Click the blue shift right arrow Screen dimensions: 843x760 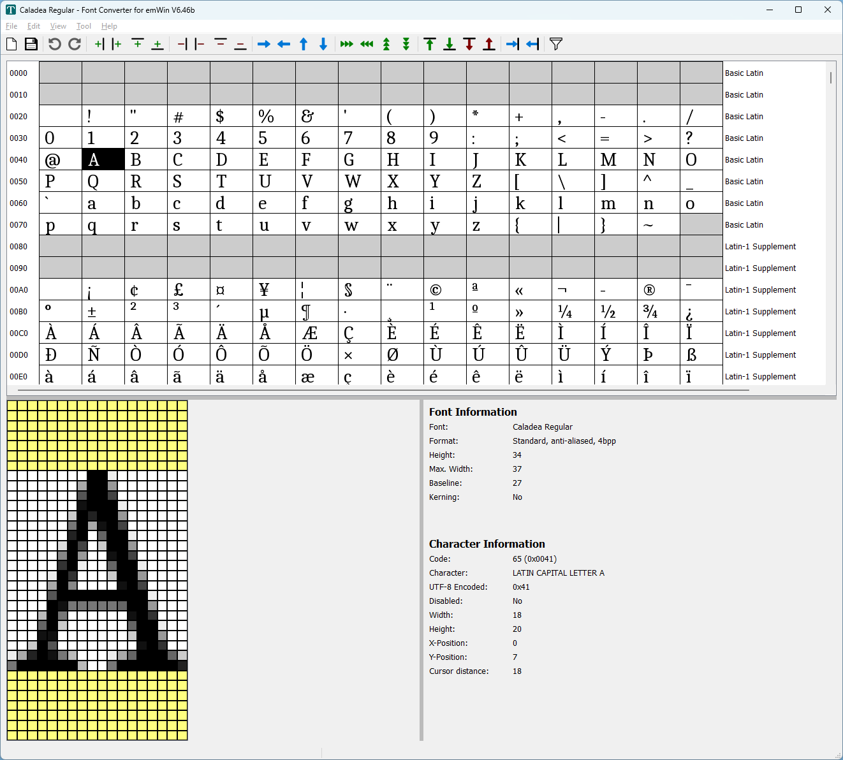click(x=264, y=44)
